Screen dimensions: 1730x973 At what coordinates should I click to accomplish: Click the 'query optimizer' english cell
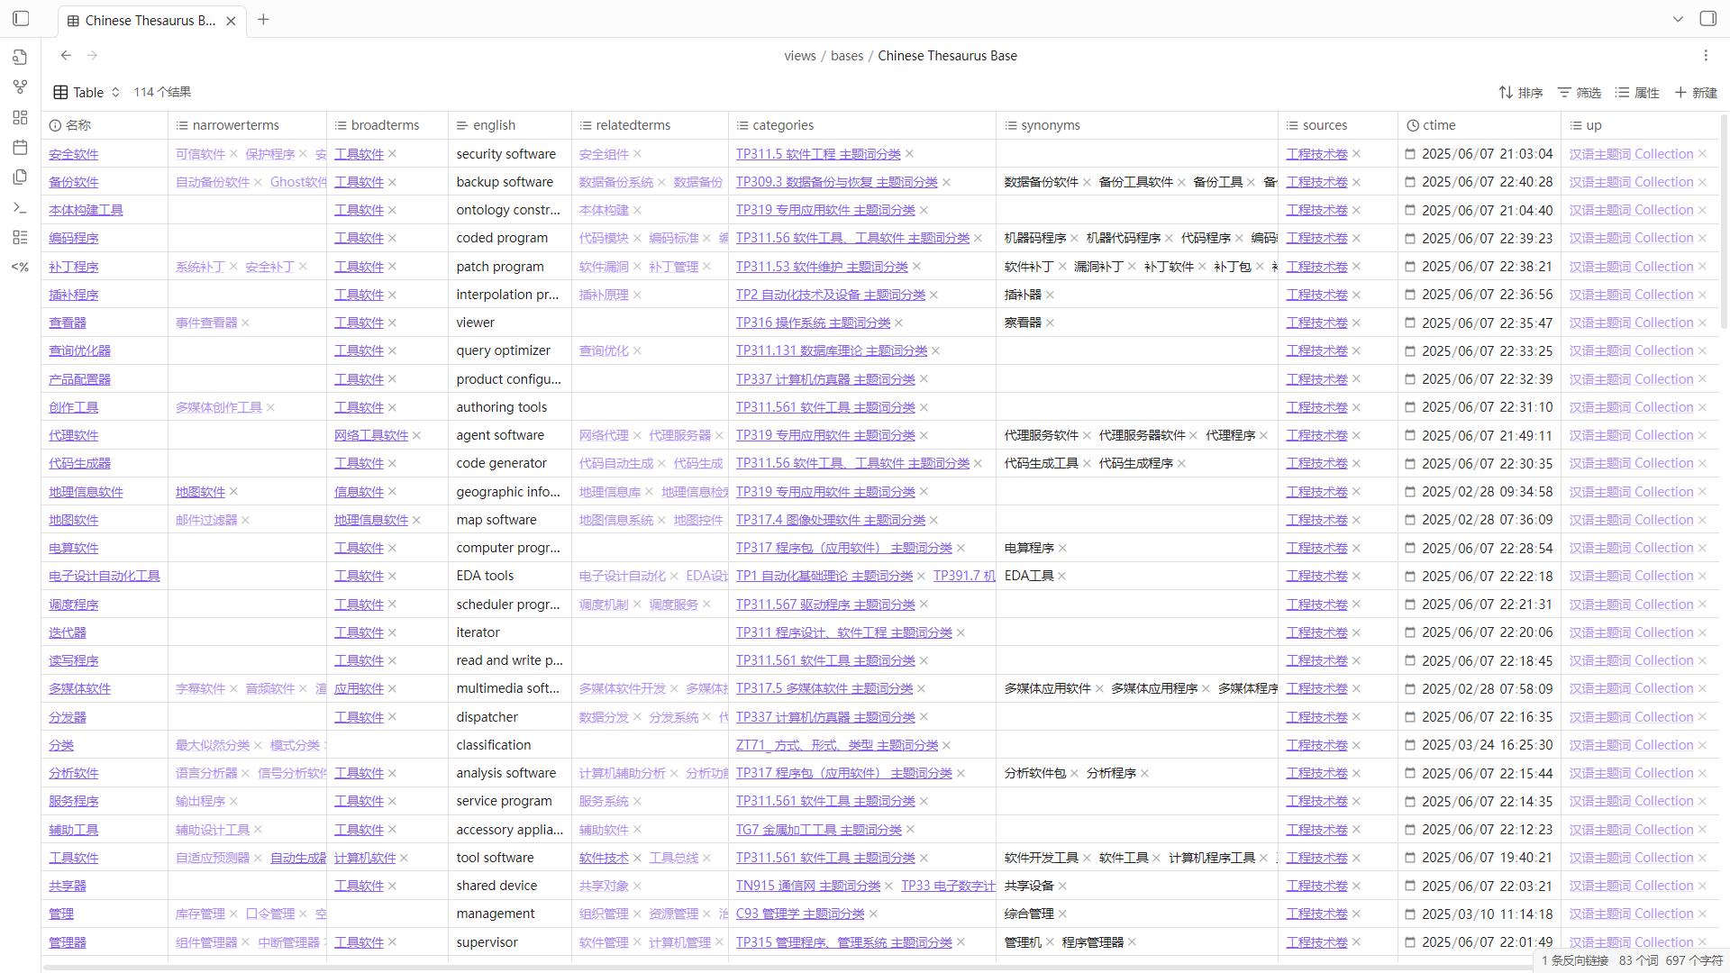509,350
